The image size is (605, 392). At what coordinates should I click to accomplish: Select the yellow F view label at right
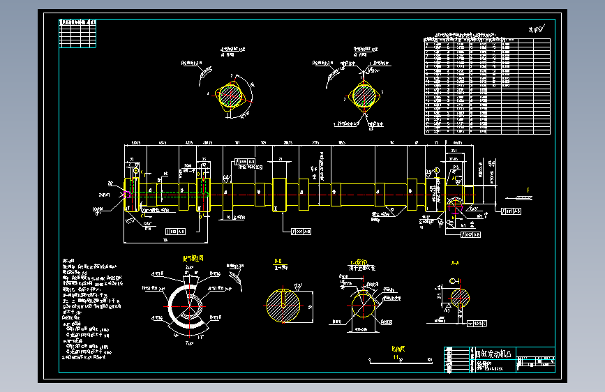click(x=528, y=190)
